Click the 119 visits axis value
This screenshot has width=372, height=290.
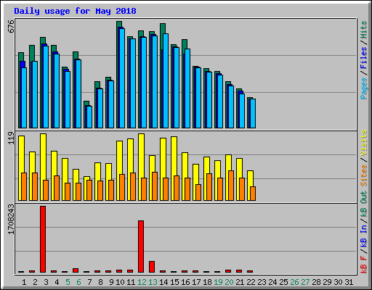click(11, 138)
